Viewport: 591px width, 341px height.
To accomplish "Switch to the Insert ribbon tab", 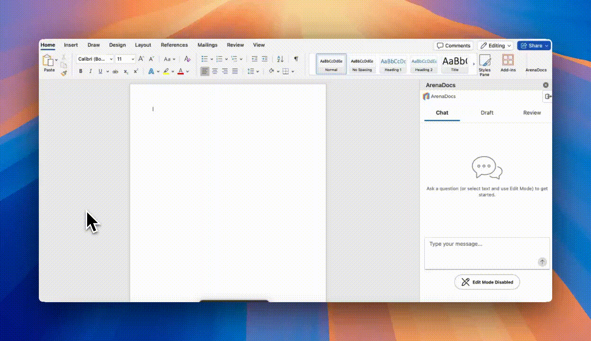I will pyautogui.click(x=71, y=45).
